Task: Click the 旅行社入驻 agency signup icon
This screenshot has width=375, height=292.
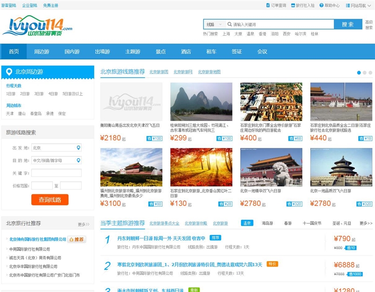Action: (293, 5)
